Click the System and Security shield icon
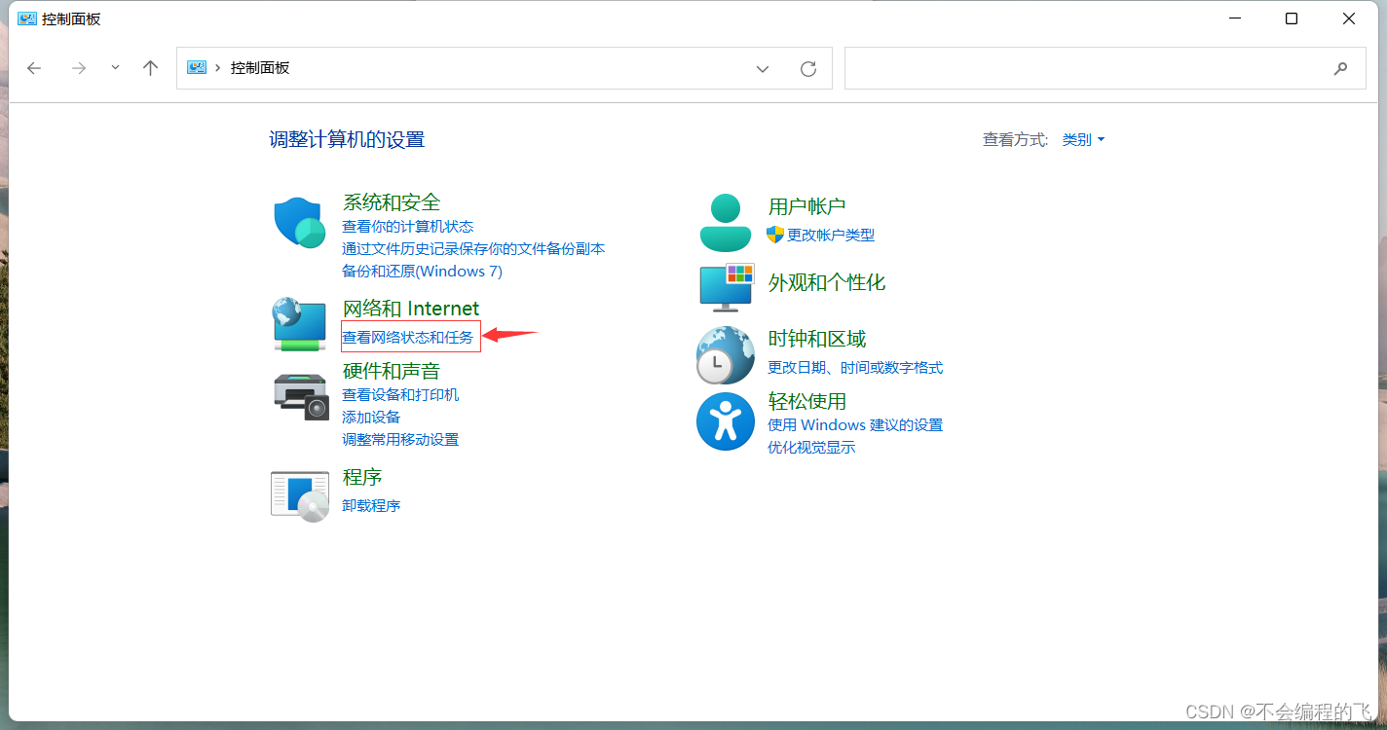The height and width of the screenshot is (730, 1387). [x=299, y=224]
